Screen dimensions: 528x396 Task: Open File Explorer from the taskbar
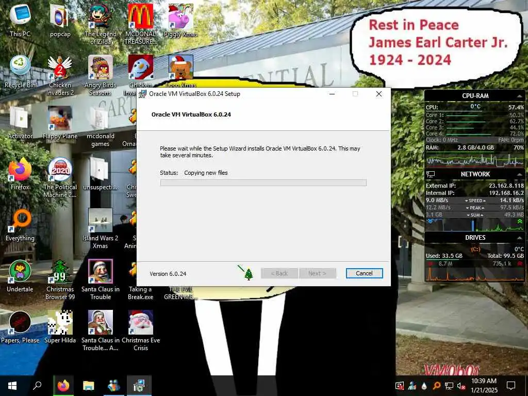pos(89,386)
